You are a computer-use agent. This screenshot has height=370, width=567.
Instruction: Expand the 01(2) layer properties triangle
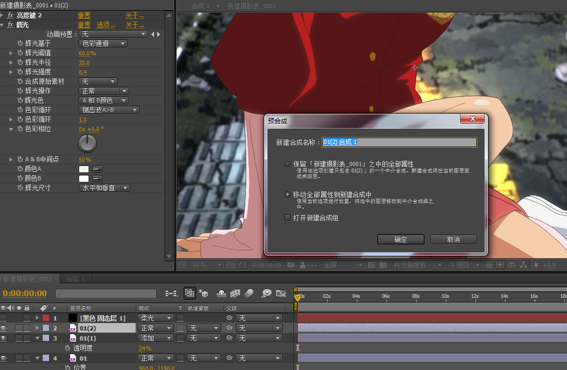(37, 328)
